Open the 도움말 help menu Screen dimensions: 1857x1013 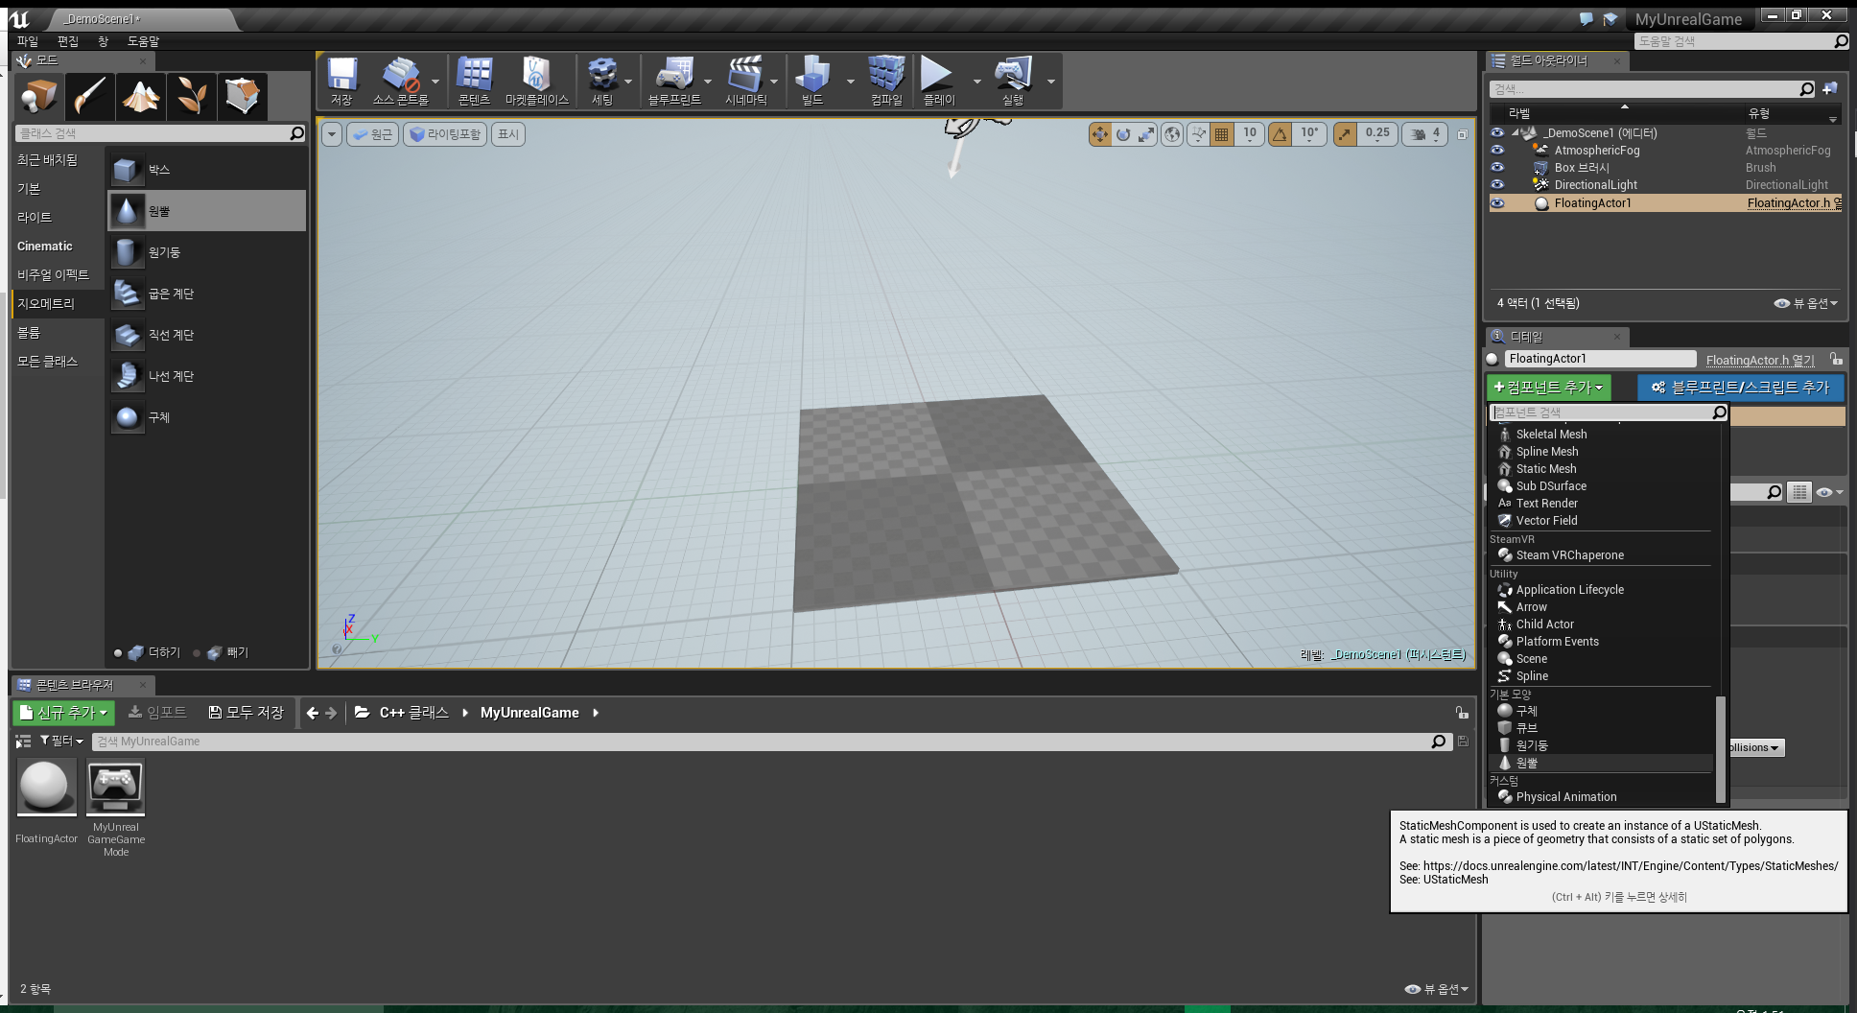tap(144, 41)
